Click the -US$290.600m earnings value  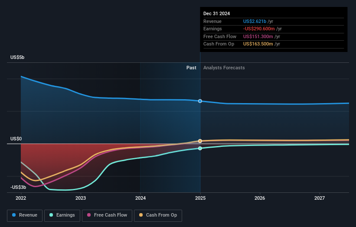point(259,29)
